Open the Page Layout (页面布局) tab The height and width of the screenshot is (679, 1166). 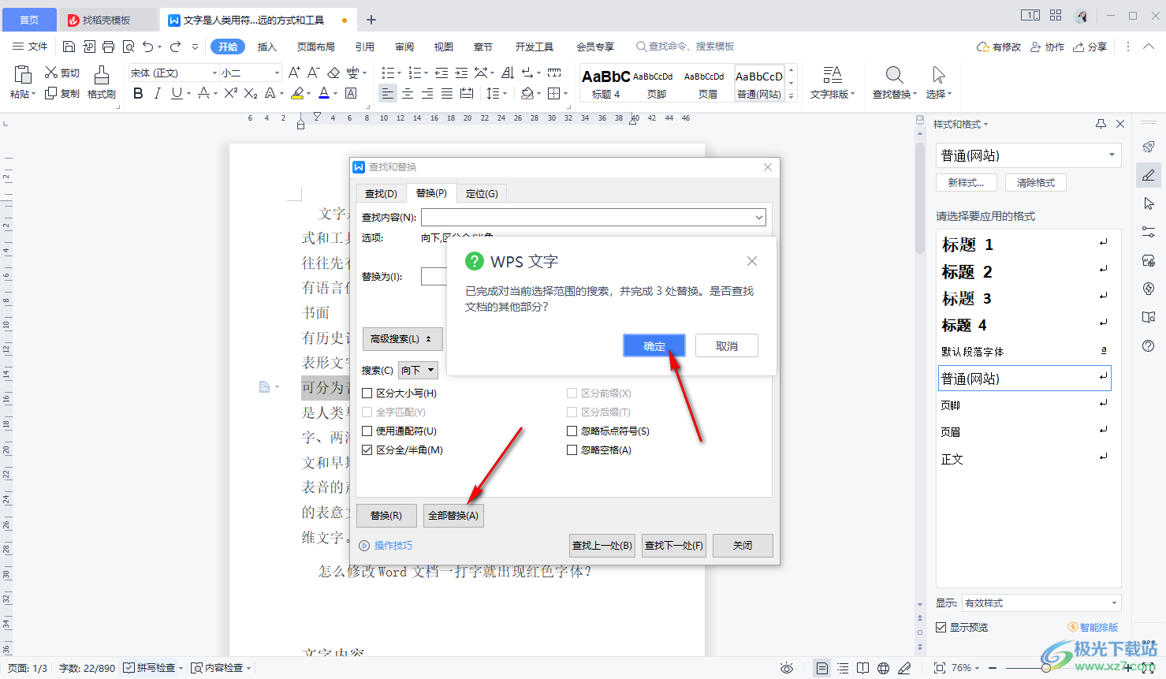pos(316,47)
